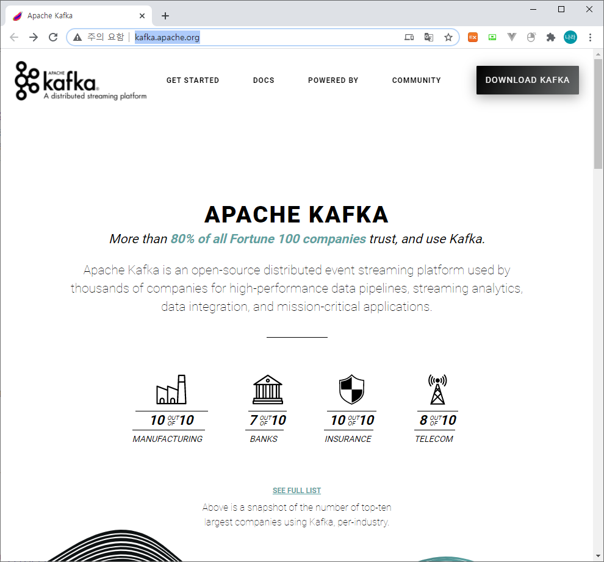
Task: Click the gray V extension icon
Action: coord(511,37)
